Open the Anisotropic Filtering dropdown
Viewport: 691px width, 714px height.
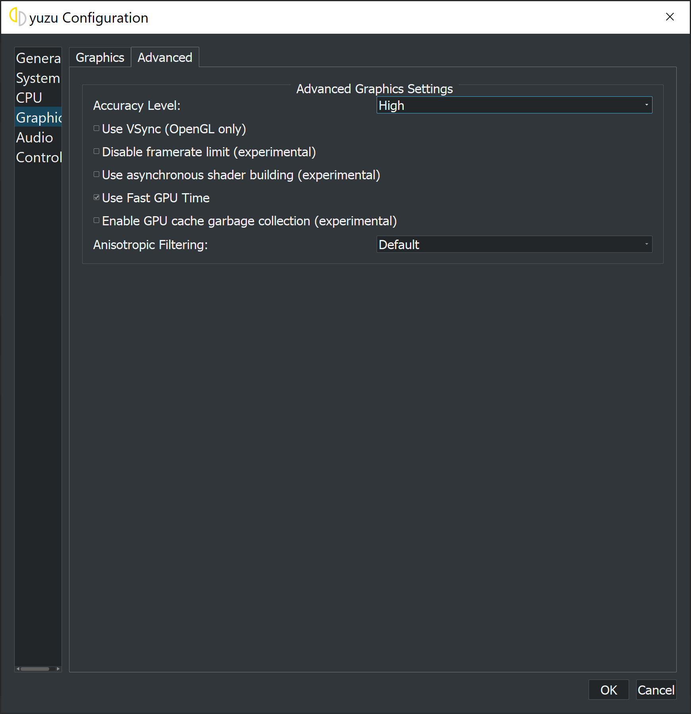pyautogui.click(x=514, y=244)
